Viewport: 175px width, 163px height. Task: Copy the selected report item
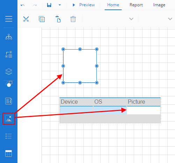(42, 19)
